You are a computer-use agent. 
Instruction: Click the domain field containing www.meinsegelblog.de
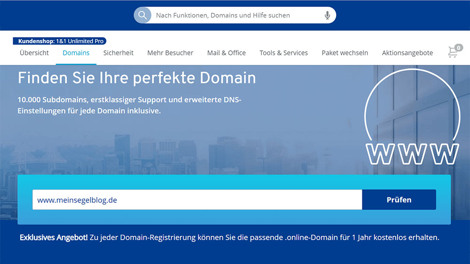197,200
